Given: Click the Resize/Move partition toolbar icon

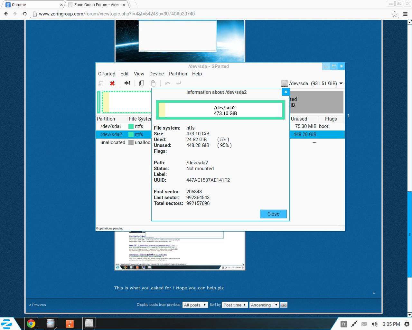Looking at the screenshot, I should [127, 83].
